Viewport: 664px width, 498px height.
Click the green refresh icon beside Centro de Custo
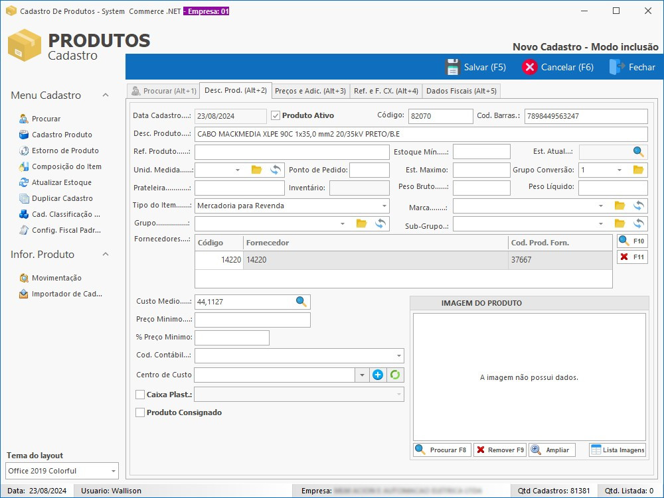395,375
